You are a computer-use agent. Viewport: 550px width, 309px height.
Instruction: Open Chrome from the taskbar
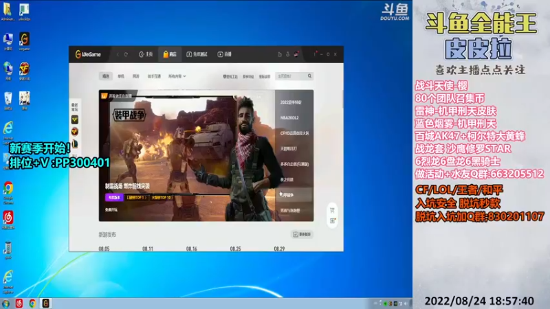(x=32, y=304)
